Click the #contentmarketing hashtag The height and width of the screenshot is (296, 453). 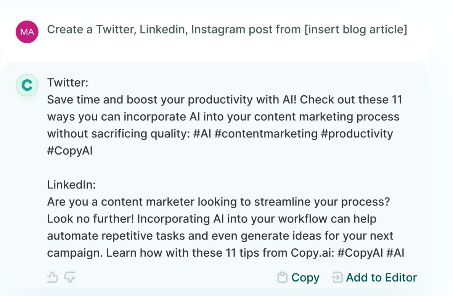click(x=266, y=134)
